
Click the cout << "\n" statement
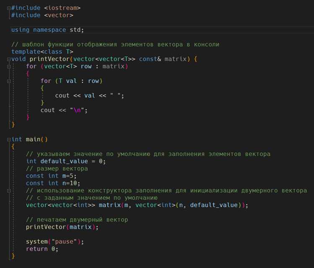tap(64, 110)
